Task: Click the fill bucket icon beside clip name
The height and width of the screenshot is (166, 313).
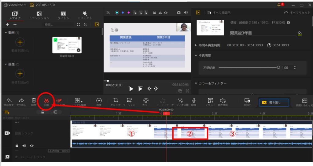Action: 300,33
